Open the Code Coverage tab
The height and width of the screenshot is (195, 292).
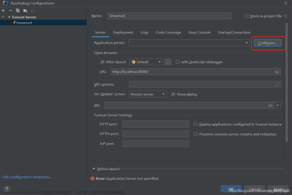click(168, 32)
